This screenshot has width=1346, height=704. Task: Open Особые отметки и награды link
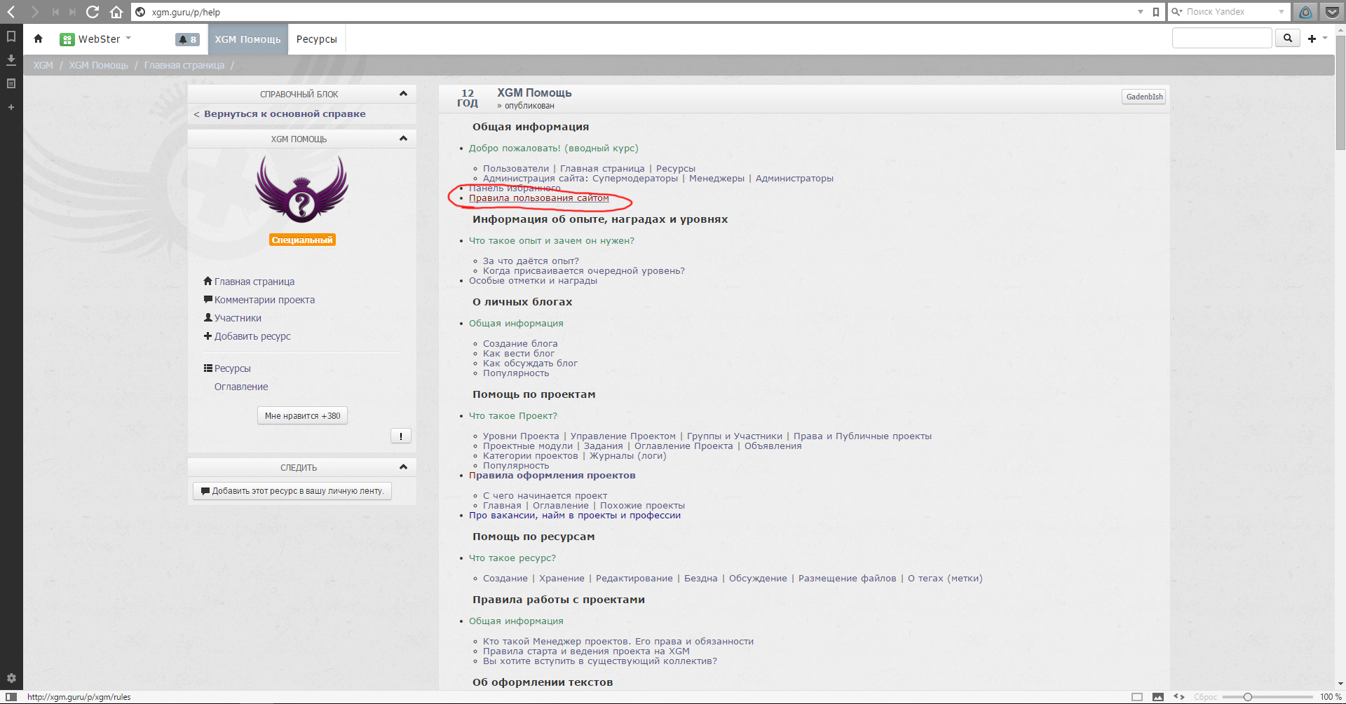[533, 281]
